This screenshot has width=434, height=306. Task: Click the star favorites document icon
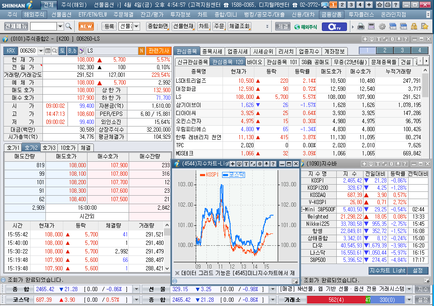point(424,27)
